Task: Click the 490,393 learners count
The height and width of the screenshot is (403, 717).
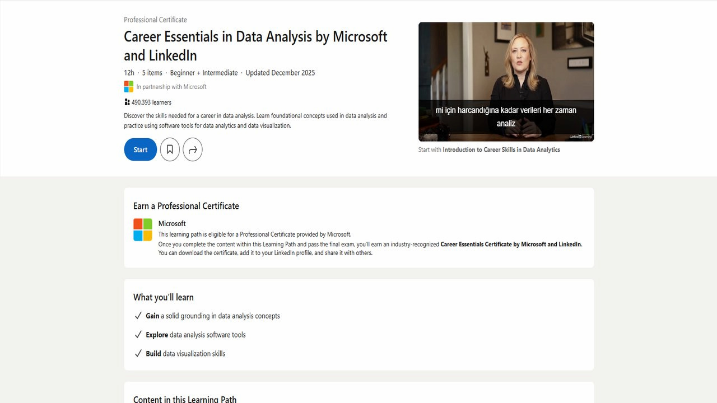Action: 151,102
